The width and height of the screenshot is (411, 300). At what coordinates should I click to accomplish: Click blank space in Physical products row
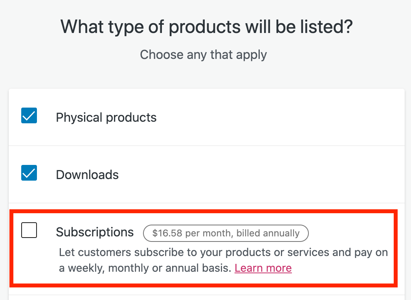coord(275,117)
